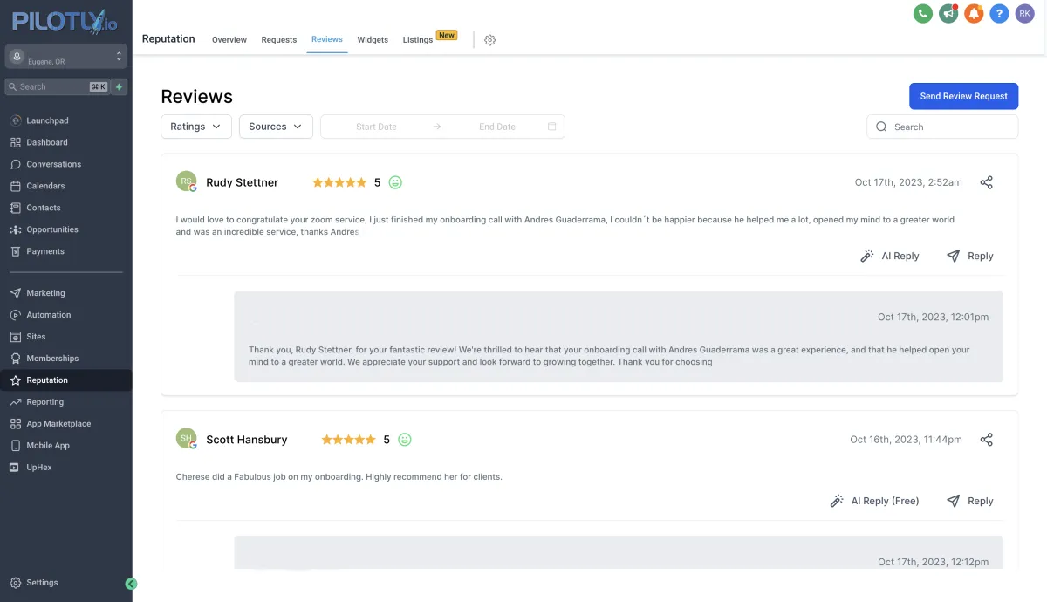Click the blue help question mark icon
Screen dimensions: 1047x602
coord(999,13)
